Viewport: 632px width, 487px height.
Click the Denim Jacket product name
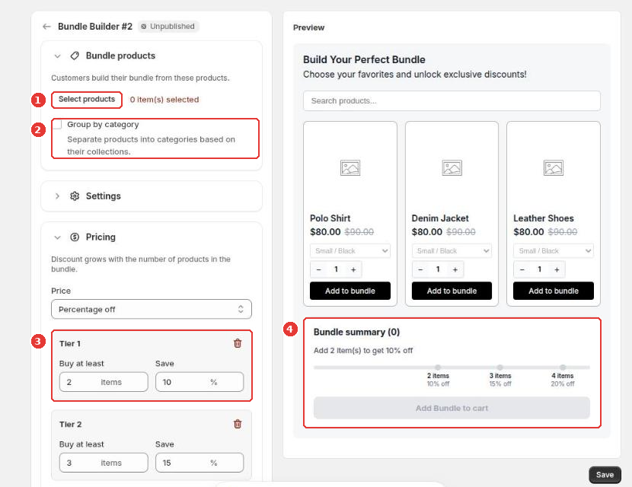click(440, 218)
